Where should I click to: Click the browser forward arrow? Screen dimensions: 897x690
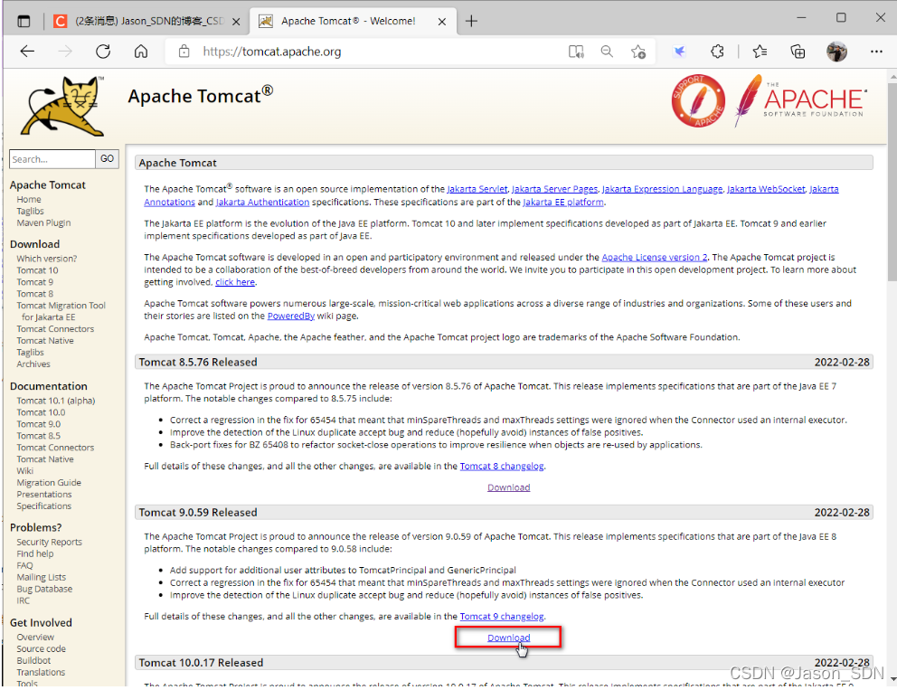coord(65,52)
